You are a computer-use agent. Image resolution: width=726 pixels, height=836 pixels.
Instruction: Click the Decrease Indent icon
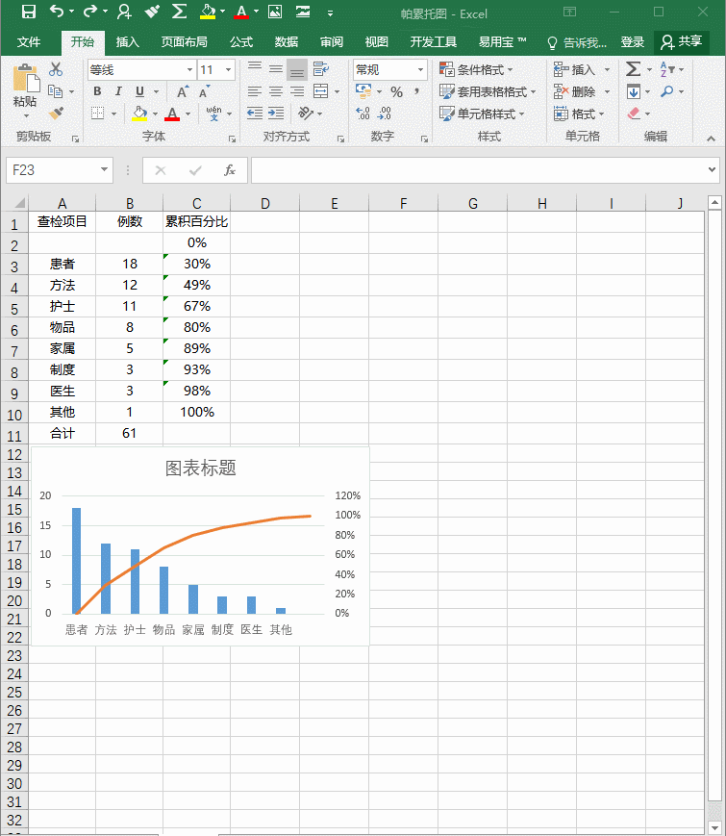(255, 114)
